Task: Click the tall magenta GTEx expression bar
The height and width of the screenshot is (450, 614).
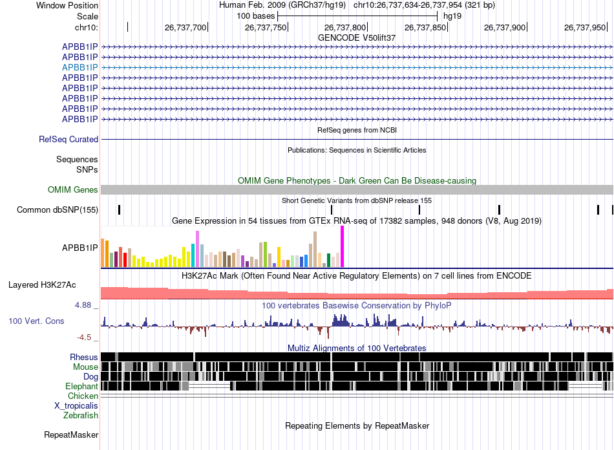Action: [x=343, y=247]
